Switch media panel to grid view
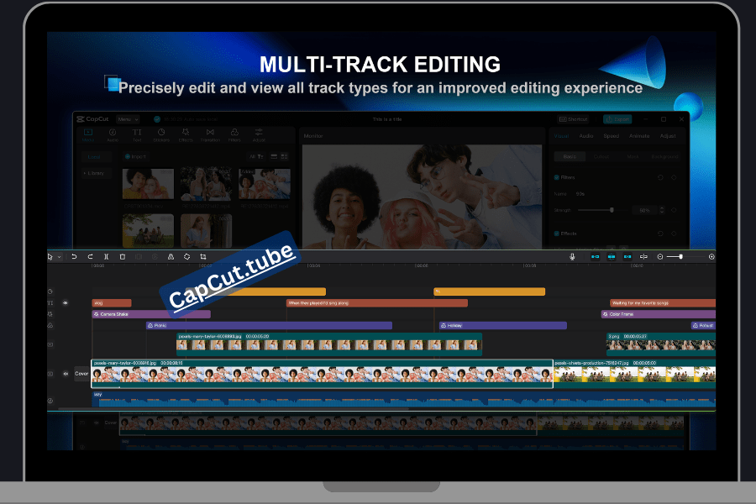Screen dimensions: 756x504 pos(285,157)
